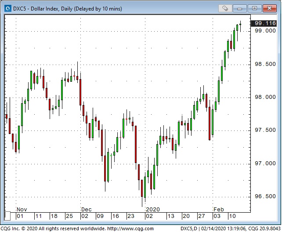Image resolution: width=282 pixels, height=232 pixels.
Task: Click the http://www.cqg.com URL text
Action: (130, 228)
